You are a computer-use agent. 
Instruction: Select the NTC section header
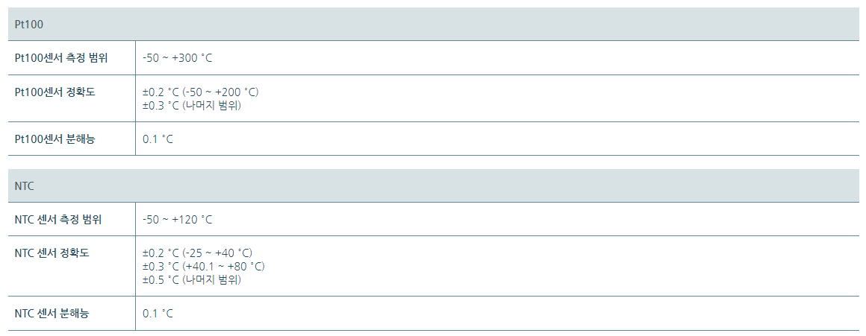pos(433,186)
